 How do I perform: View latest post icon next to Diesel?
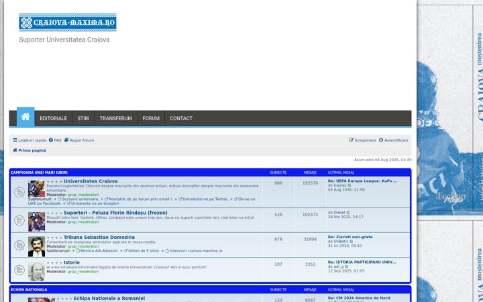(348, 213)
